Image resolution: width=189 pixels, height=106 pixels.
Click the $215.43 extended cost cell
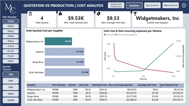pyautogui.click(x=103, y=90)
